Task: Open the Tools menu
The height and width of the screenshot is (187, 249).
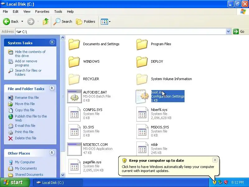Action: coord(58,12)
